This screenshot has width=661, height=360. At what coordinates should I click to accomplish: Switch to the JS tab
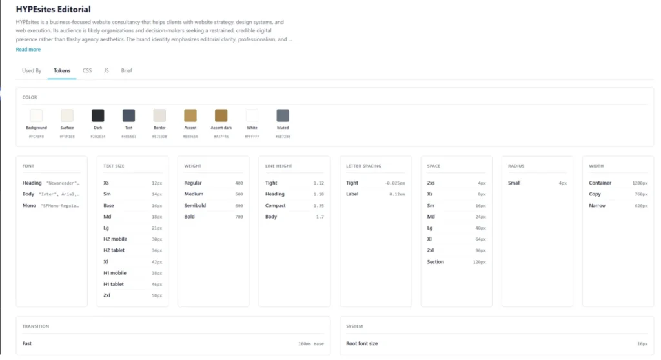(107, 70)
